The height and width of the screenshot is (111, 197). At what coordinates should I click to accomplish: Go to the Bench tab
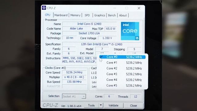[x=112, y=15]
